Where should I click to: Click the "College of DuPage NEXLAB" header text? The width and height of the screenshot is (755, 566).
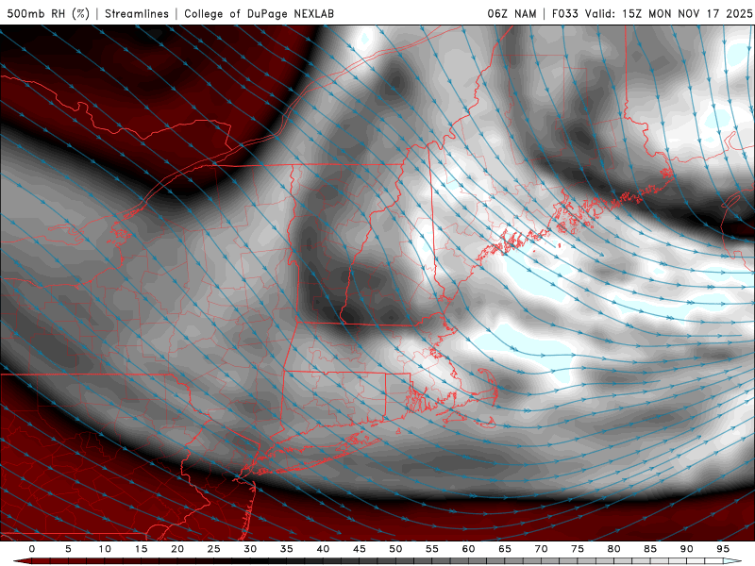[x=259, y=13]
